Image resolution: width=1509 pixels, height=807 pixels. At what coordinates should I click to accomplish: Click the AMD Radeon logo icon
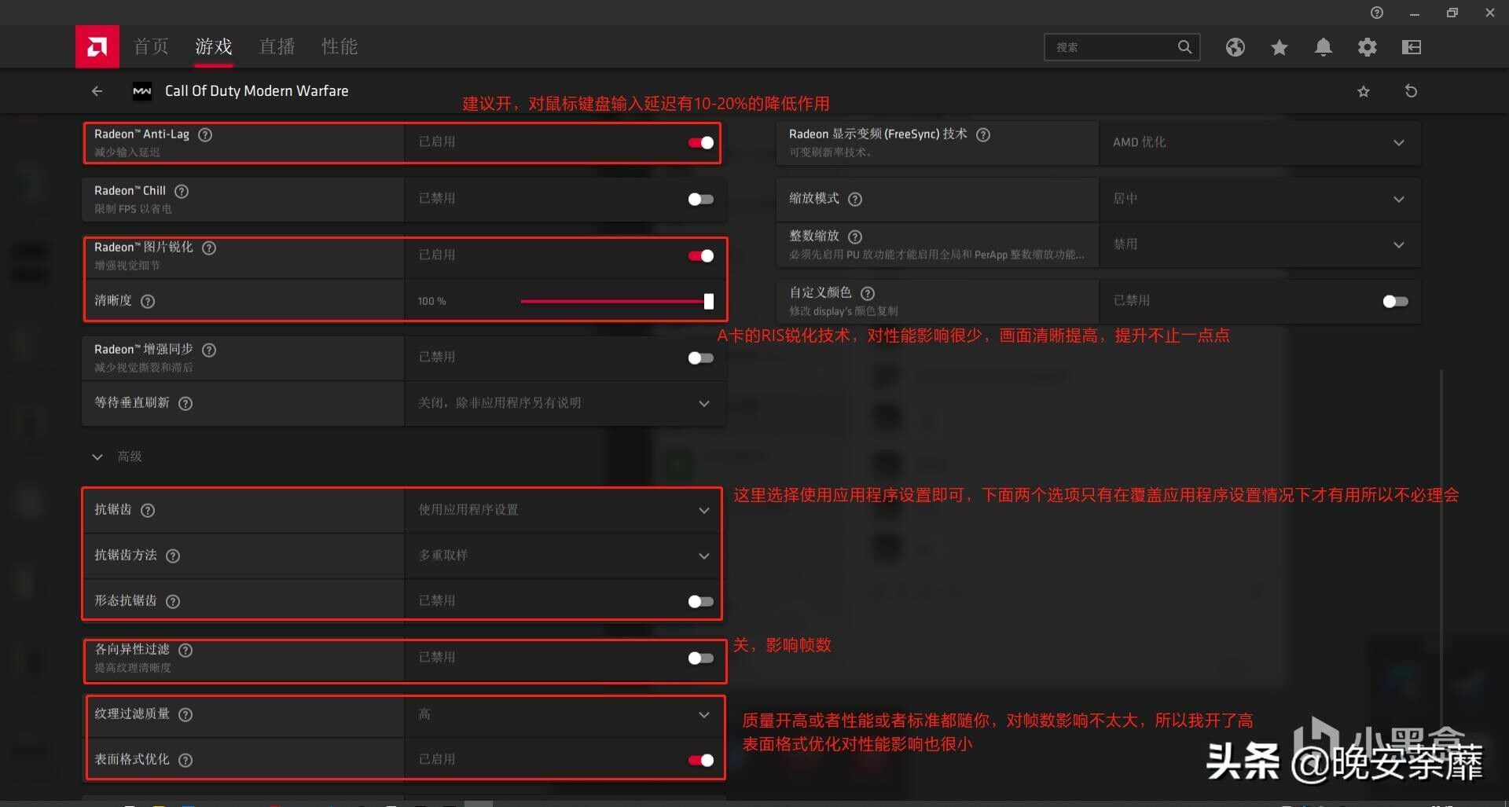pyautogui.click(x=97, y=46)
